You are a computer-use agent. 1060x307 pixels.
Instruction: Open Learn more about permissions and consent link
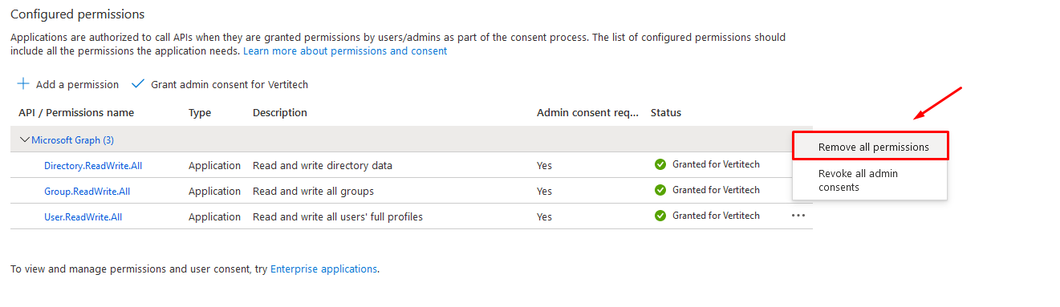click(345, 50)
